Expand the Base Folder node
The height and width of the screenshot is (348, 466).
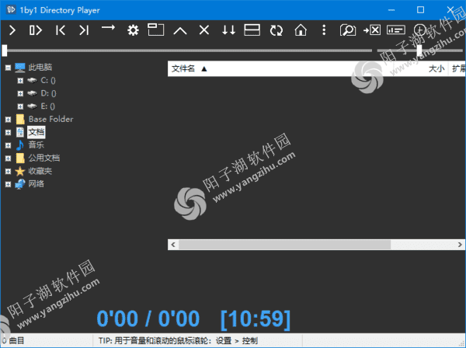click(x=8, y=120)
